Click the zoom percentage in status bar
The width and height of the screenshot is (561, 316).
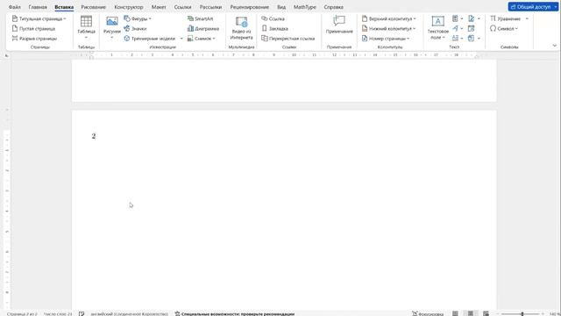[x=555, y=313]
